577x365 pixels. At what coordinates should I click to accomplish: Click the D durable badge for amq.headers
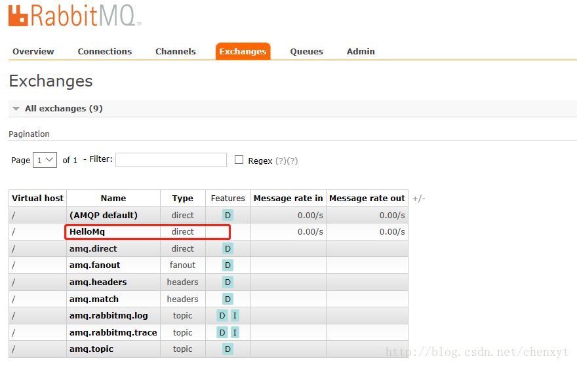228,282
